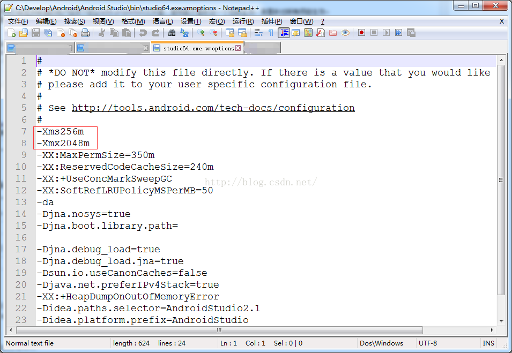Click the Save All toolbar icon
The width and height of the screenshot is (512, 353).
click(x=48, y=33)
